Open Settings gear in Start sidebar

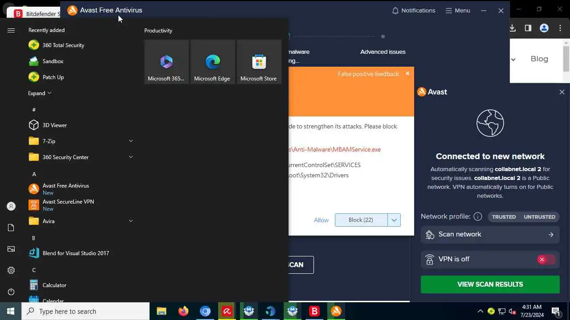11,270
